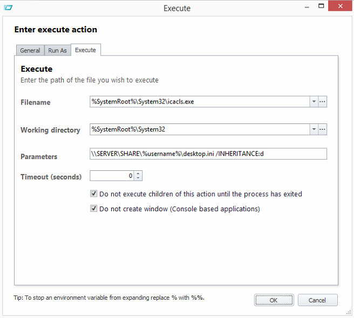Open the Working directory dropdown
This screenshot has width=354, height=318.
(314, 129)
